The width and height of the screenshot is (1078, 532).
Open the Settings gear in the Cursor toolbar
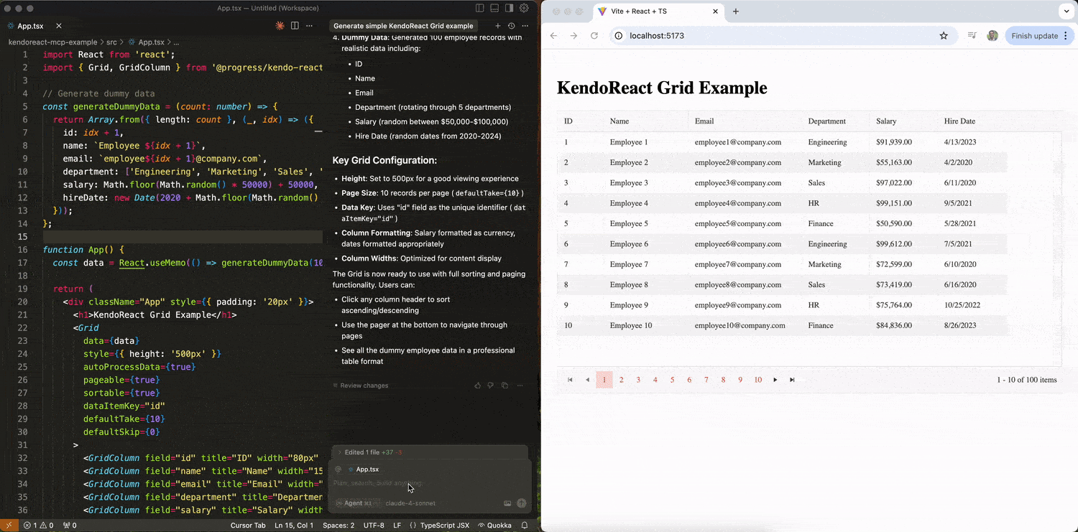pyautogui.click(x=524, y=8)
